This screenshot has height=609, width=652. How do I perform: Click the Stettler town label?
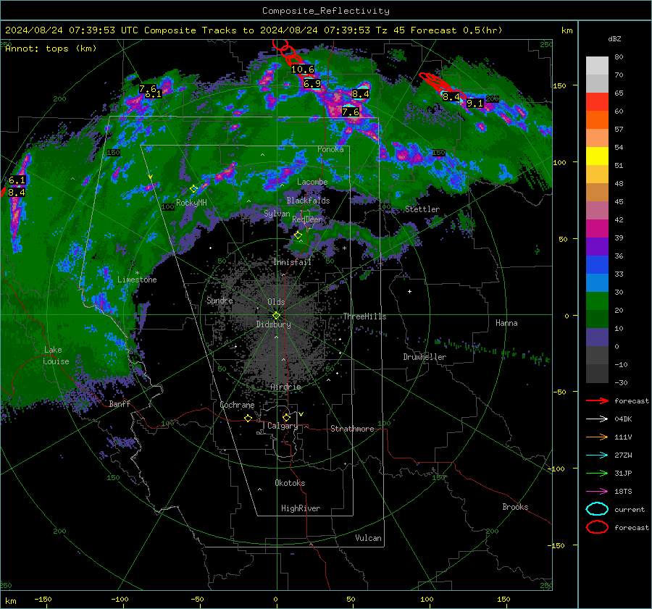pos(422,209)
